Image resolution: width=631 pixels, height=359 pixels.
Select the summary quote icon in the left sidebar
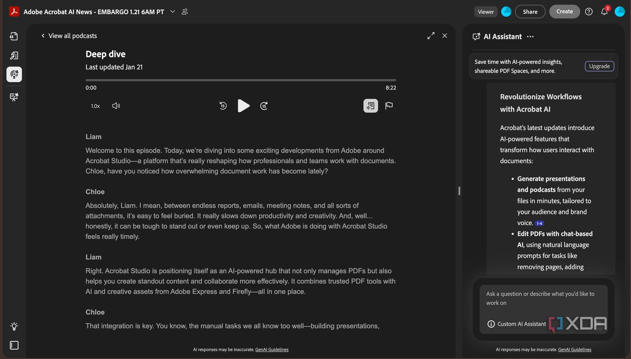tap(14, 36)
